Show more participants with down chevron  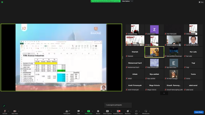(164, 93)
